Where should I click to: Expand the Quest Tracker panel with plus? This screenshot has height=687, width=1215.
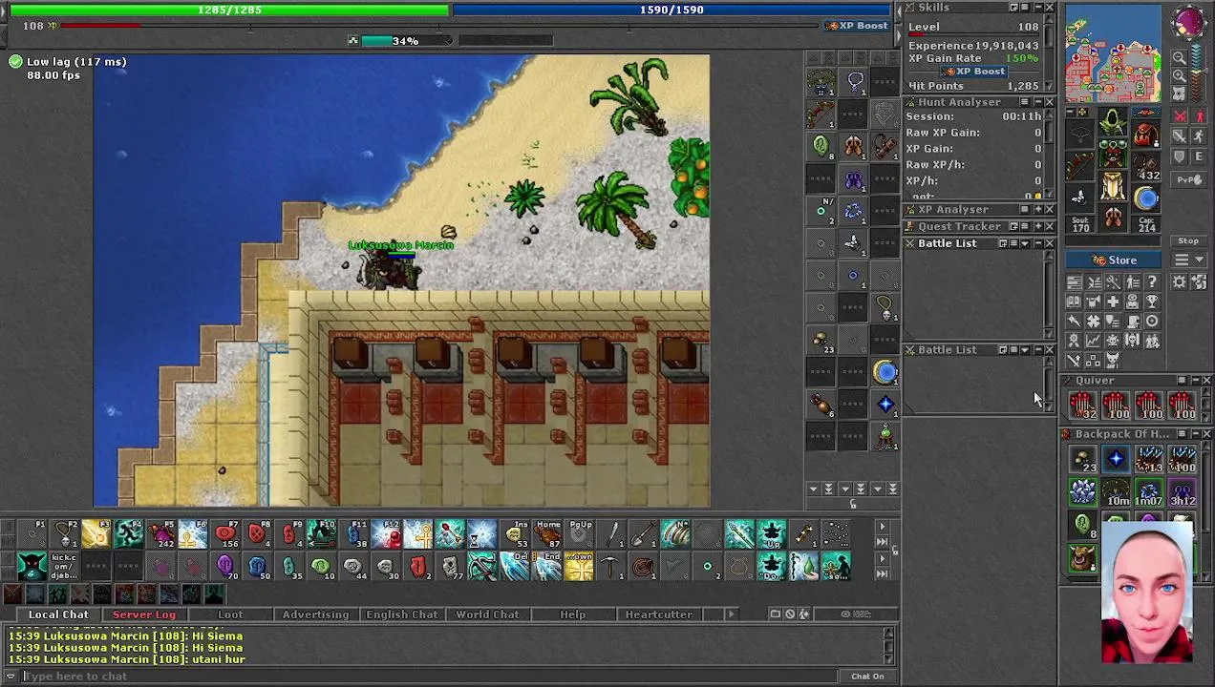[x=1038, y=226]
